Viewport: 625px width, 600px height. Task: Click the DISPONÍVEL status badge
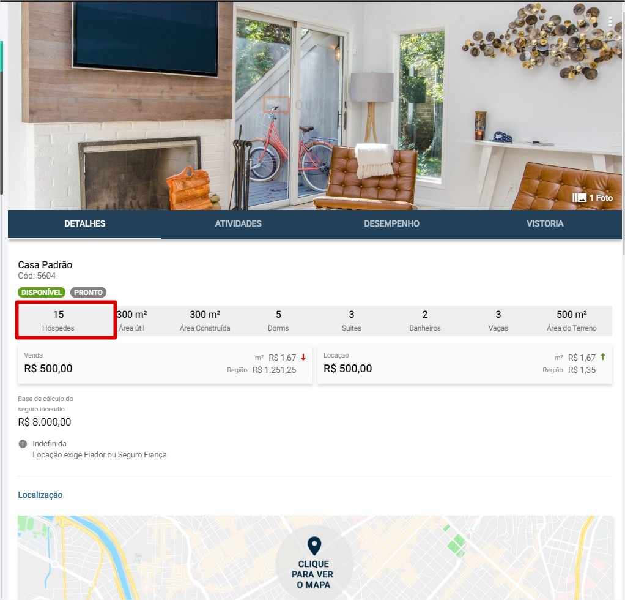pos(42,293)
